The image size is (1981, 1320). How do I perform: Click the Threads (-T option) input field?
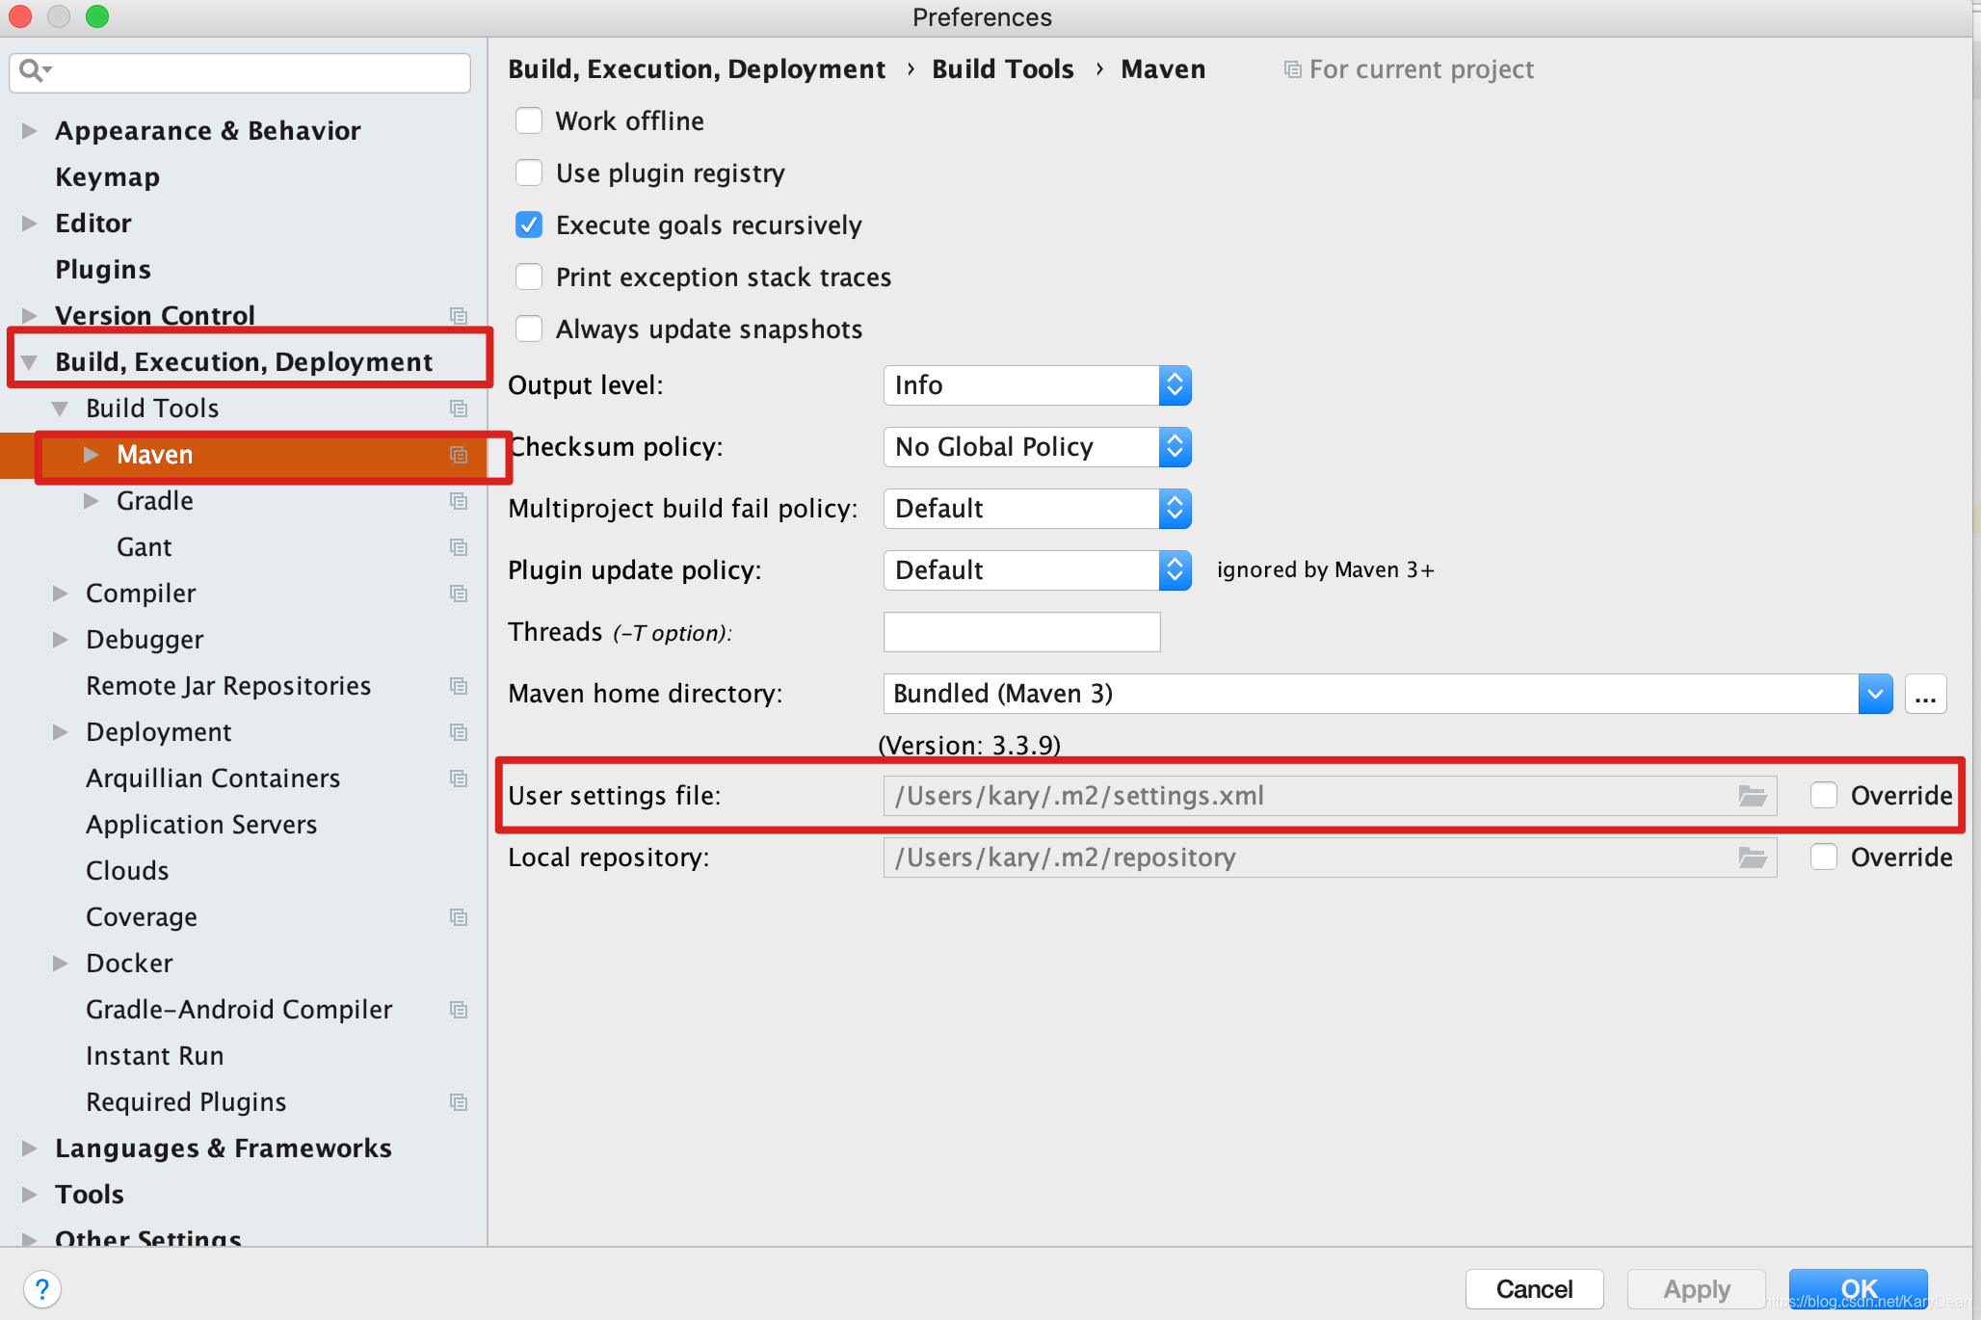(1021, 632)
